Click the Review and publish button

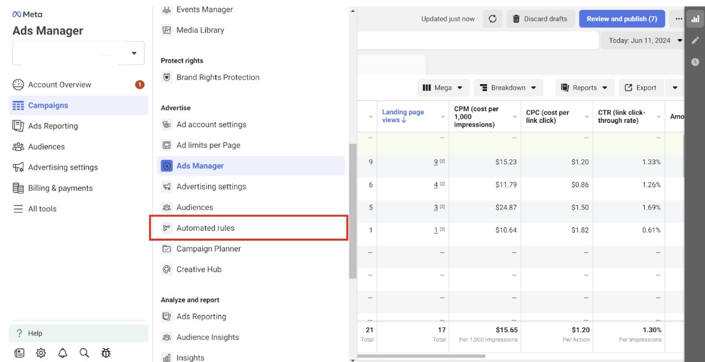pos(621,19)
